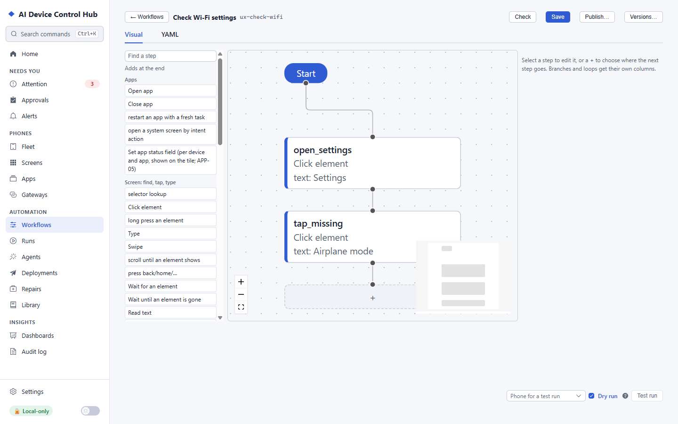
Task: Click the Alerts bell icon
Action: pyautogui.click(x=13, y=116)
